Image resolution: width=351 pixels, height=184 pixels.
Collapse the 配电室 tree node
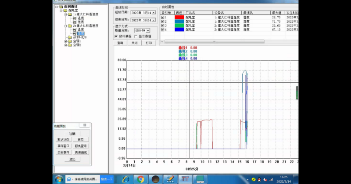coord(61,11)
